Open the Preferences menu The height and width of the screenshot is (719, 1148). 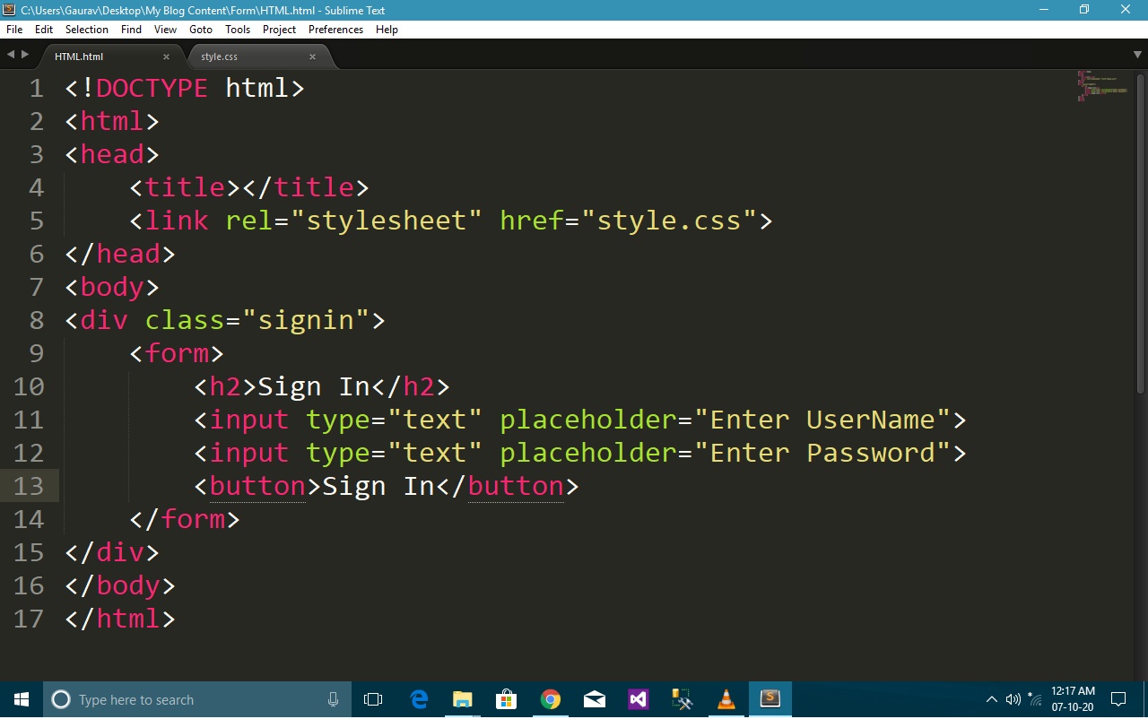click(335, 29)
